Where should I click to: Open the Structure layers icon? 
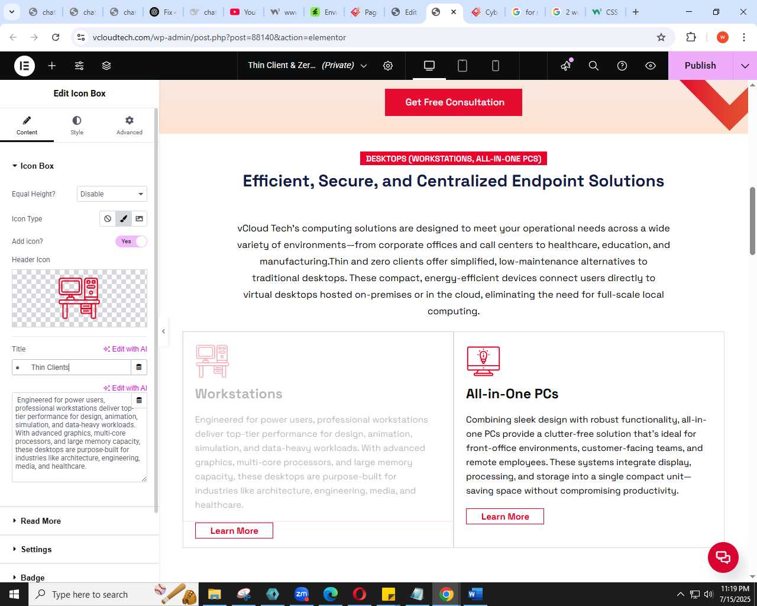106,66
